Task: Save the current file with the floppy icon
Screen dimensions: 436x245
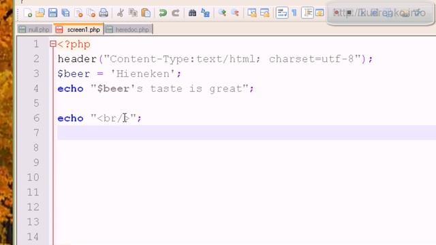Action: 52,13
